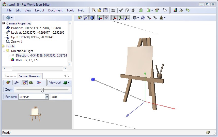218x137 pixels.
Task: Toggle the flashlight button in viewport toolbar
Action: coord(86,18)
